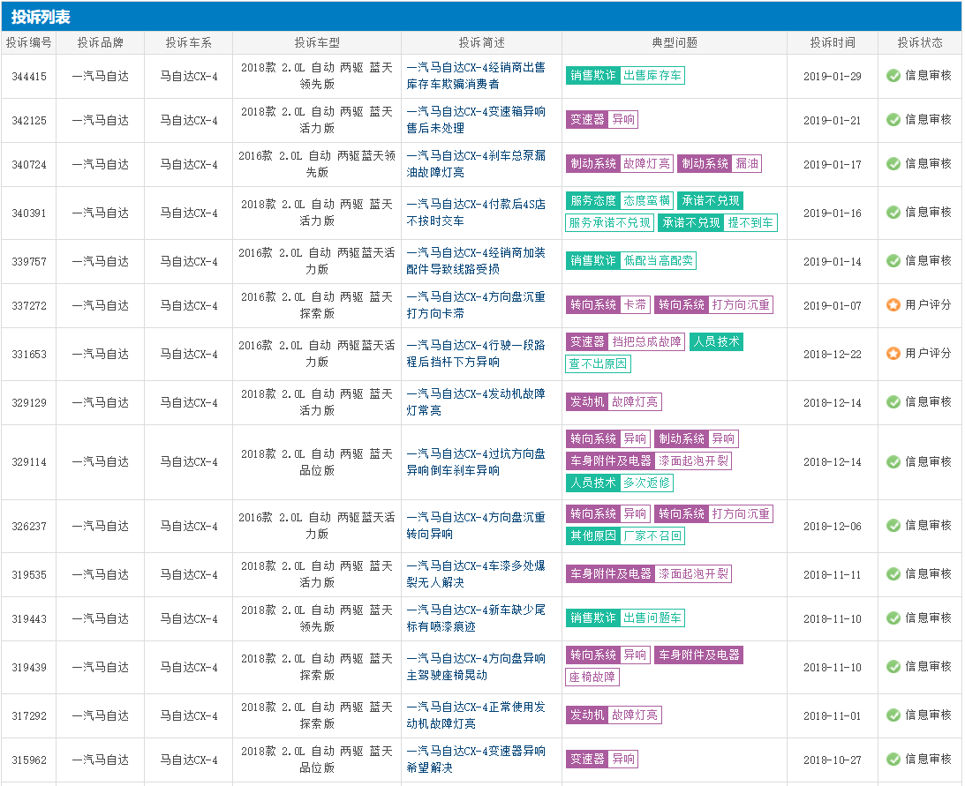
Task: Click 销售欺诈 低配当高配卖 tag
Action: click(630, 261)
